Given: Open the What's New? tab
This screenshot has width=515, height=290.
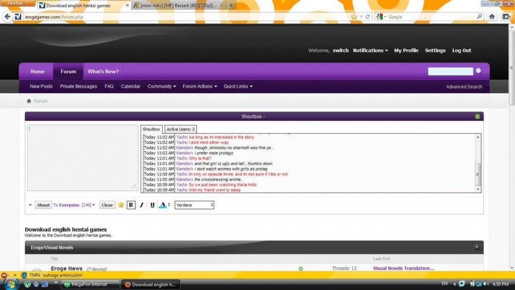Looking at the screenshot, I should pyautogui.click(x=103, y=72).
